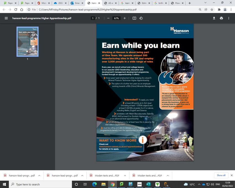View site information for the file
Viewport: 235px width, 188px height.
pos(29,10)
